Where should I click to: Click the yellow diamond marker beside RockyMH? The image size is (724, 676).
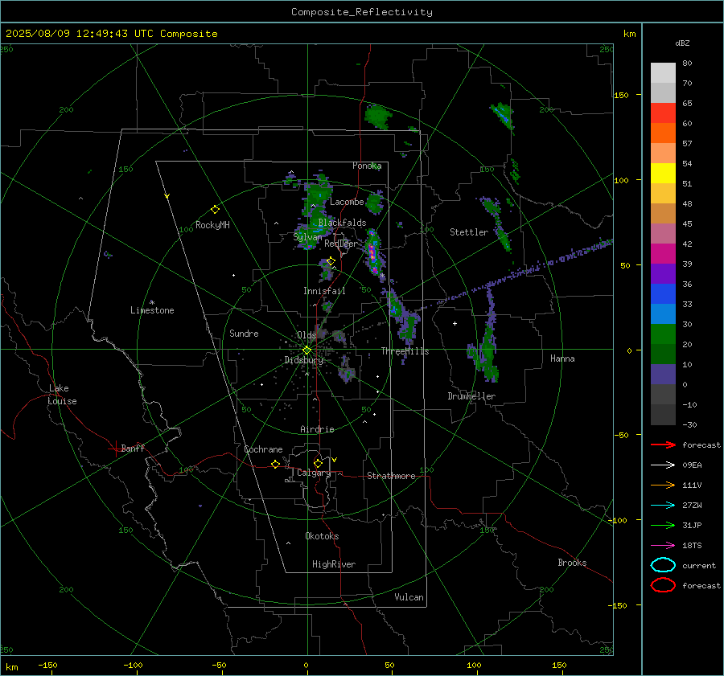215,210
